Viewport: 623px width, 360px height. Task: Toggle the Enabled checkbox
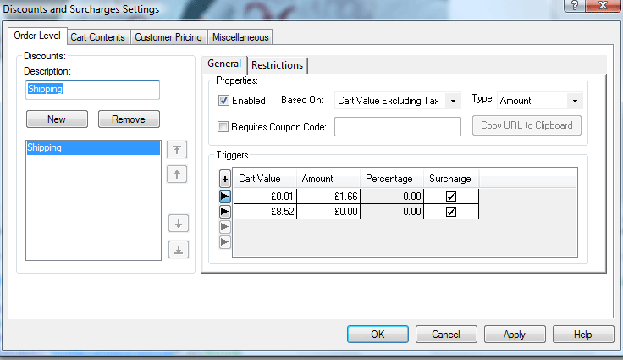(223, 101)
